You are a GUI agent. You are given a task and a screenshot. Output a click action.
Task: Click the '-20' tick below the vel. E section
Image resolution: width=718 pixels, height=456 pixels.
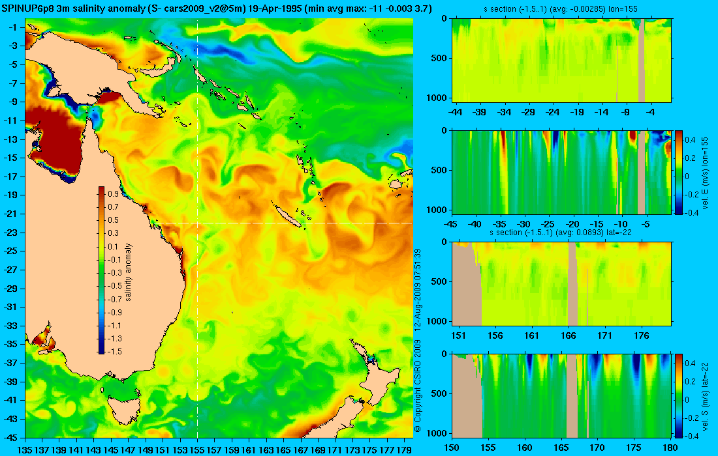tap(572, 224)
